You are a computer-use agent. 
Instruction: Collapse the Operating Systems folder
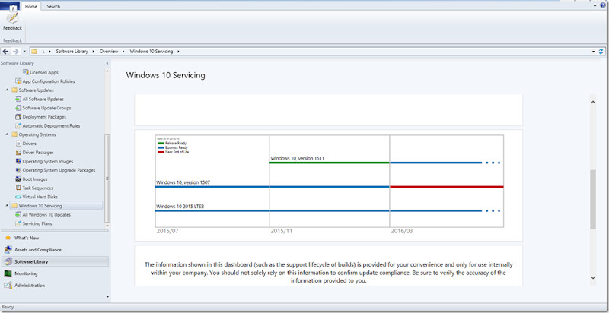(7, 134)
